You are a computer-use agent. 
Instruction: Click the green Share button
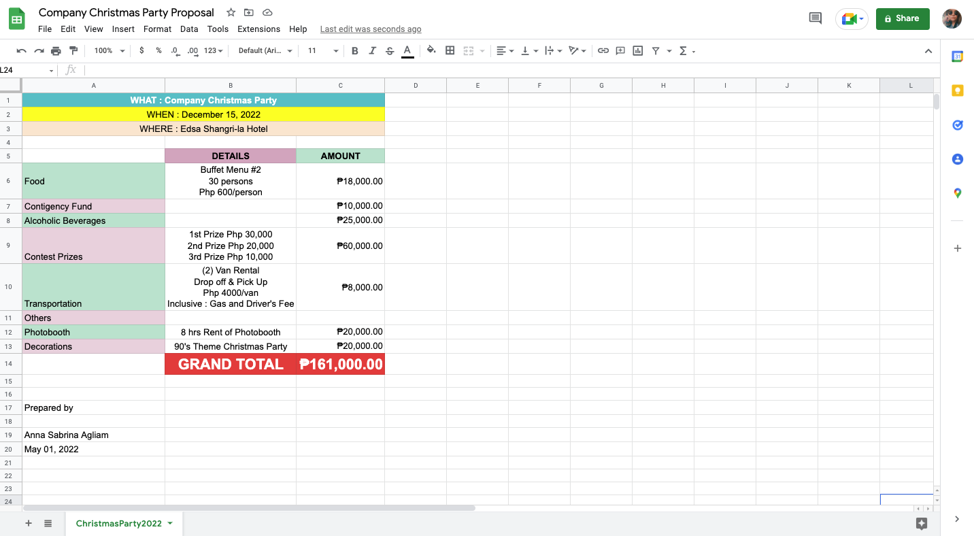(903, 19)
